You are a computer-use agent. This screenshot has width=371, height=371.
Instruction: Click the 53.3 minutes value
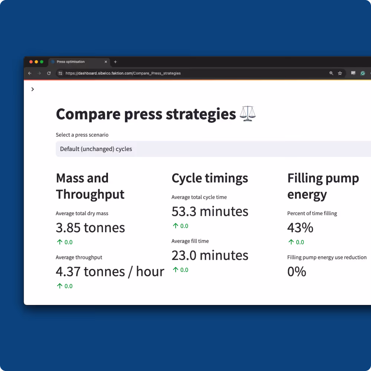click(x=210, y=211)
